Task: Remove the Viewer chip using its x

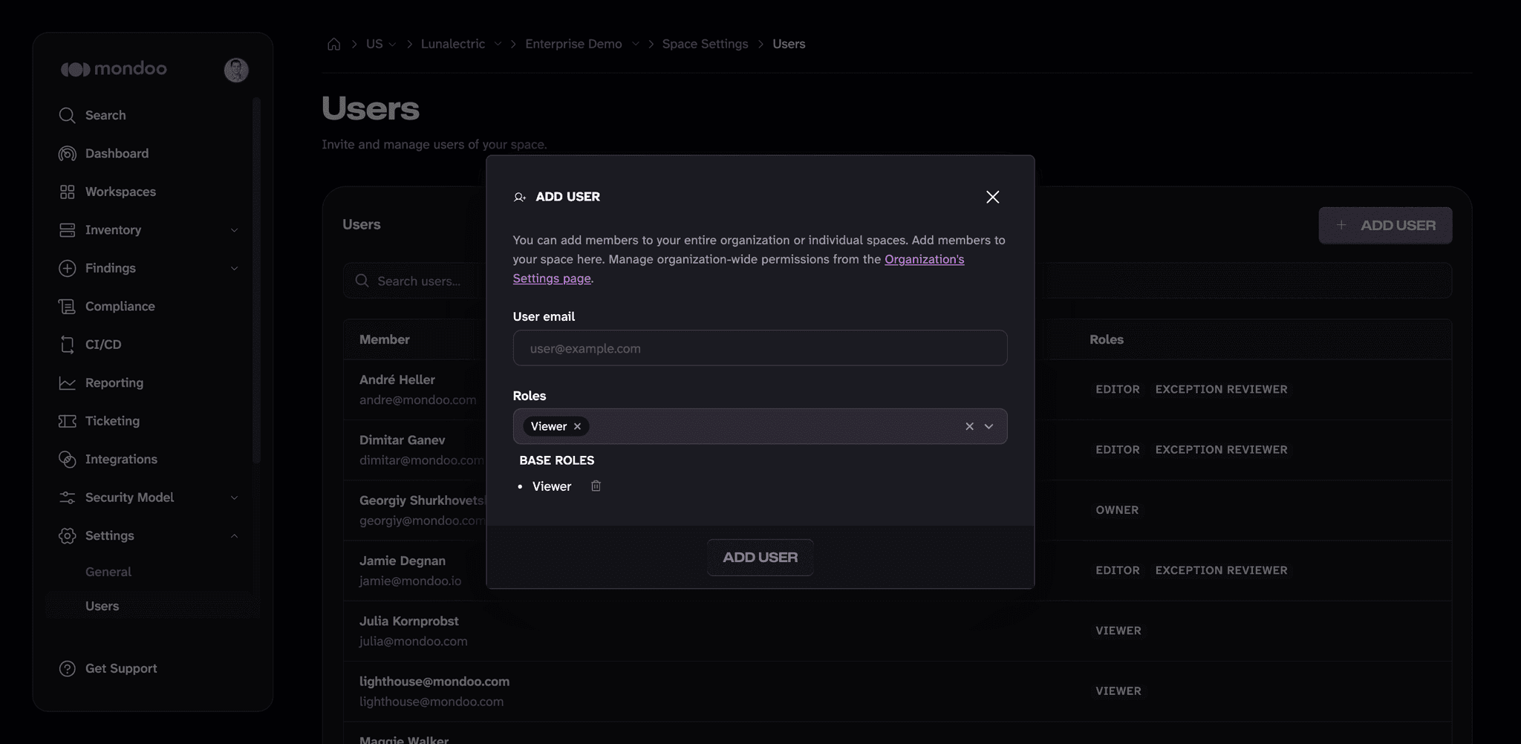Action: click(x=577, y=426)
